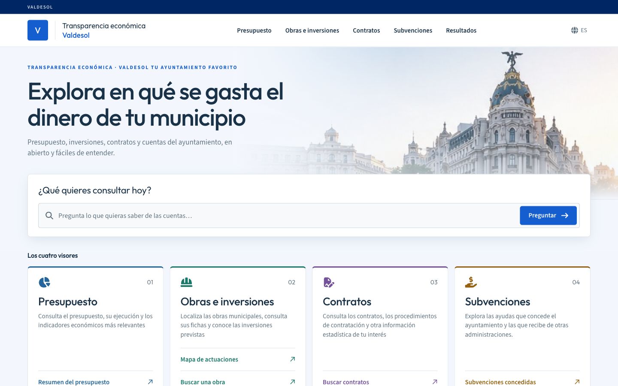This screenshot has height=386, width=618.
Task: Click the Presupuesto card heading
Action: pos(68,302)
